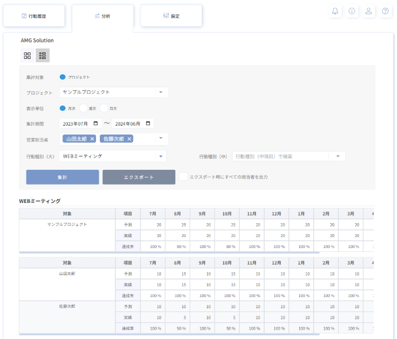Enable export all 担当者 checkbox
Image resolution: width=397 pixels, height=339 pixels.
pyautogui.click(x=184, y=177)
